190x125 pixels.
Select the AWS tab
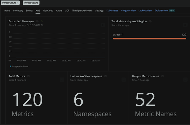(x=38, y=10)
